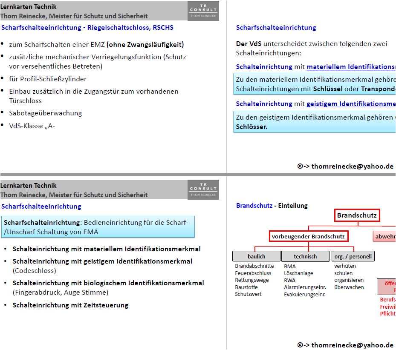Screen dimensions: 396x350
Task: Click the copyright symbol before the bottom email address
Action: tap(299, 345)
